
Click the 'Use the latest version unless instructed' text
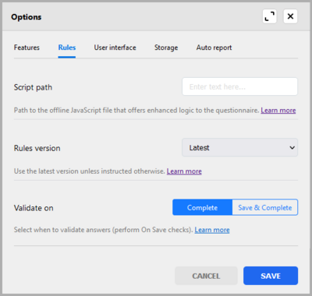click(89, 171)
